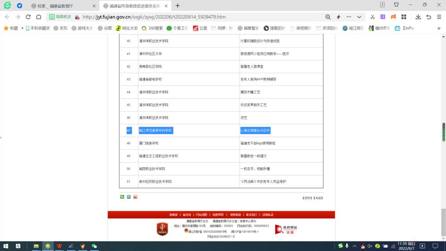Go to the browser home page
This screenshot has height=251, width=446.
pyautogui.click(x=39, y=17)
